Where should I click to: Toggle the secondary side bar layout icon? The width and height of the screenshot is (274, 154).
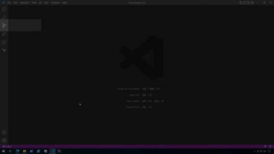[x=248, y=3]
